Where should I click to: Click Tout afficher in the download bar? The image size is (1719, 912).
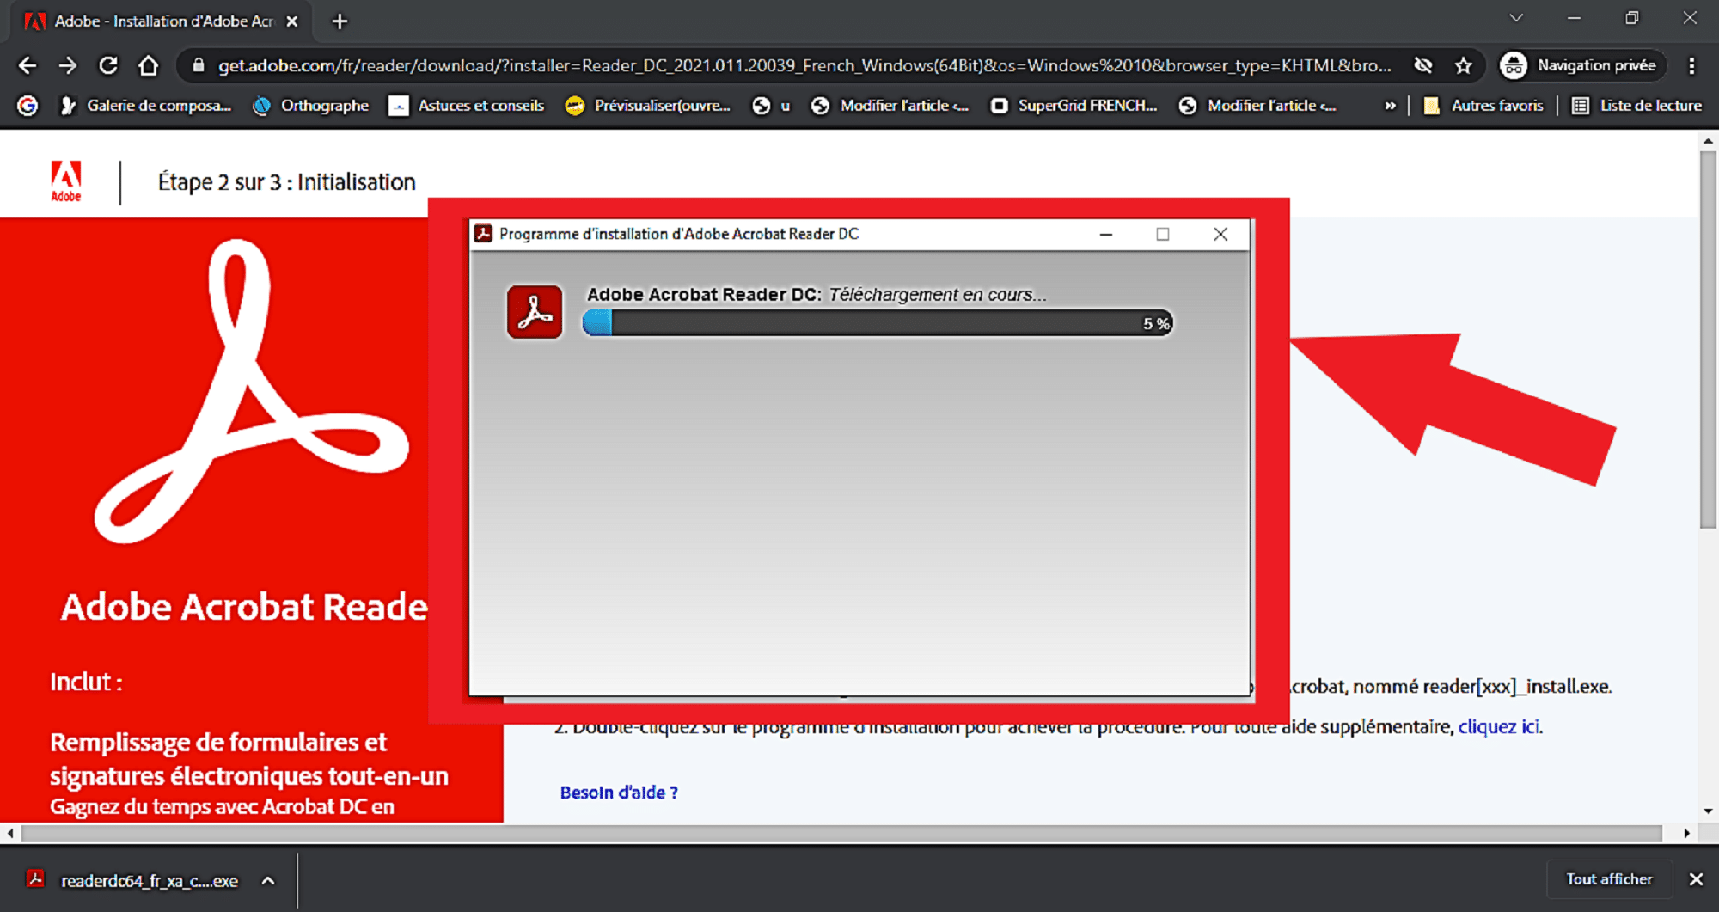1609,879
